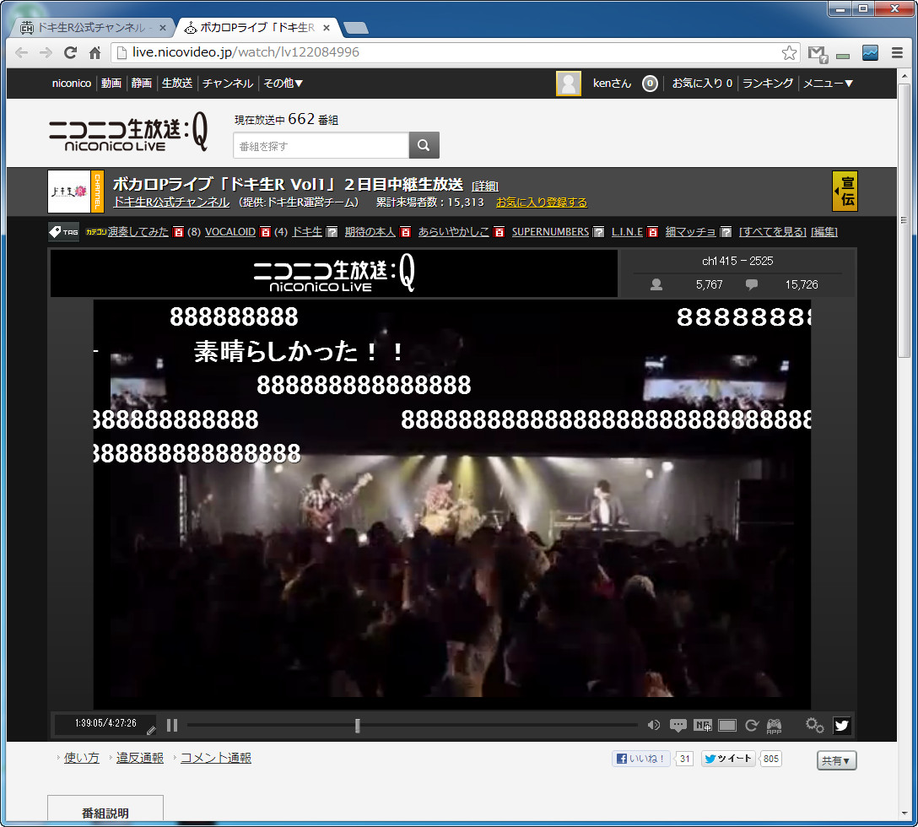The width and height of the screenshot is (918, 827).
Task: Click the player Twitter icon
Action: pyautogui.click(x=841, y=725)
